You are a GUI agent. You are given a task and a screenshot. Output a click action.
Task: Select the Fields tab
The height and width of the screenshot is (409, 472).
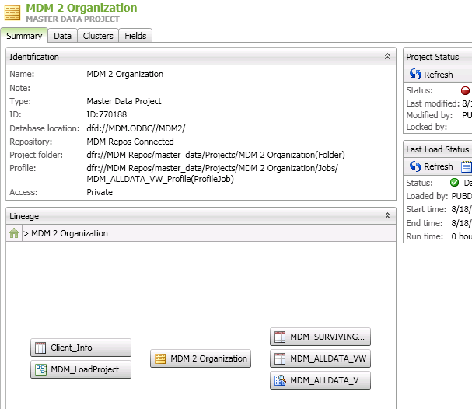pos(135,36)
